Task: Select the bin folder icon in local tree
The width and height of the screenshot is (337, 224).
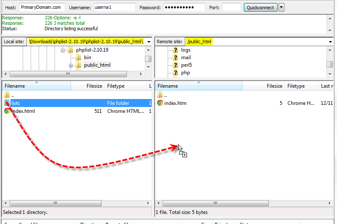Action: click(78, 57)
